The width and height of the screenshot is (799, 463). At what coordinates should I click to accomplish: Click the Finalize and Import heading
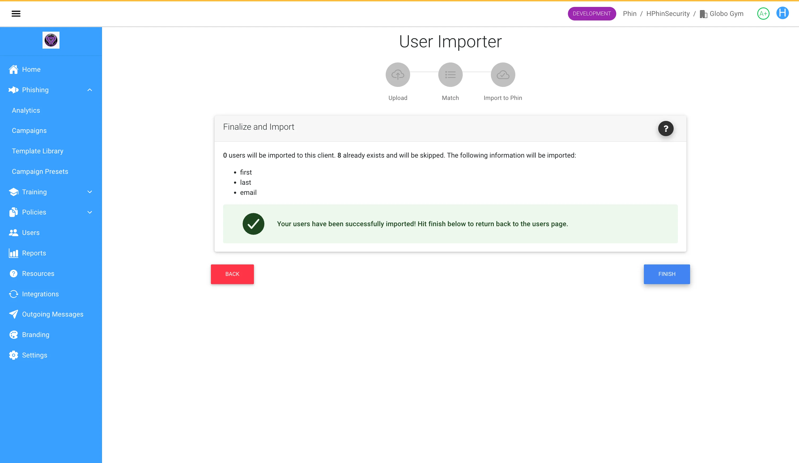point(258,127)
